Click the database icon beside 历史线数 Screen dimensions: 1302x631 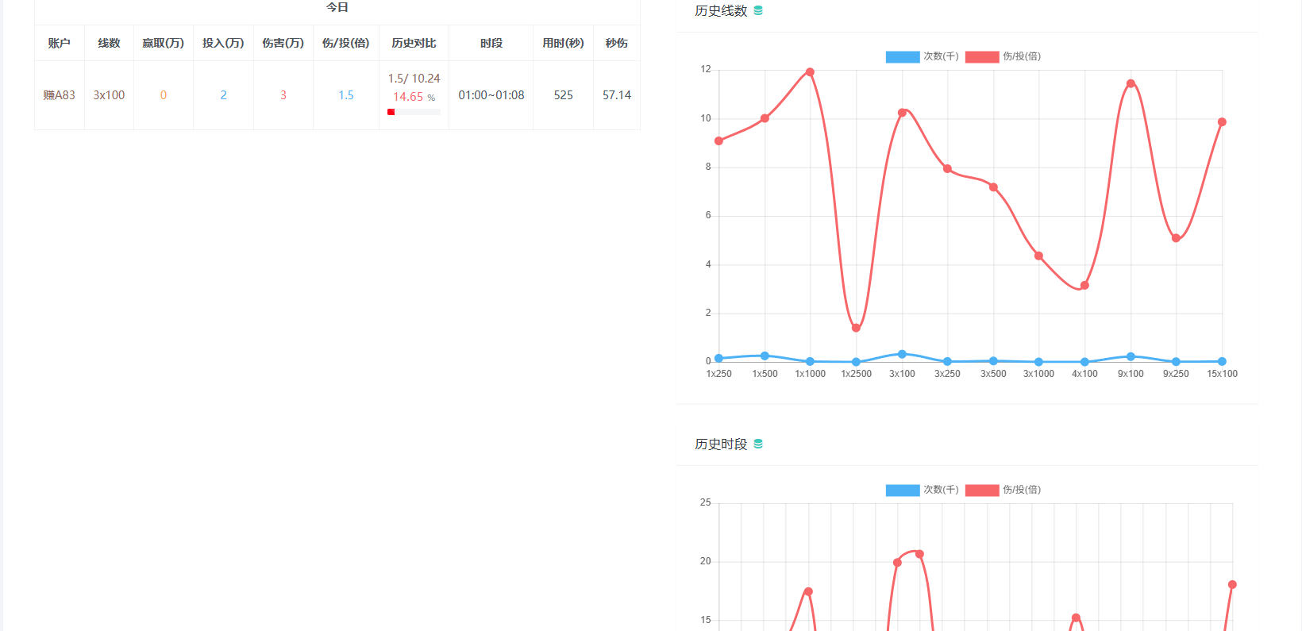click(x=758, y=11)
